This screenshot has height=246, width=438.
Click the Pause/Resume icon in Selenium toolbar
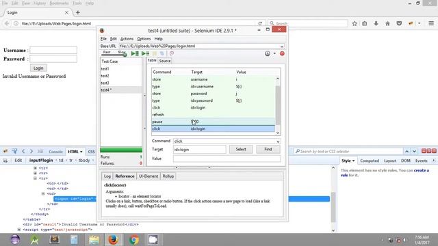pyautogui.click(x=155, y=53)
